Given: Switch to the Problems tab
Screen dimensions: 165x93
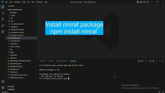Looking at the screenshot, I should pos(43,61).
